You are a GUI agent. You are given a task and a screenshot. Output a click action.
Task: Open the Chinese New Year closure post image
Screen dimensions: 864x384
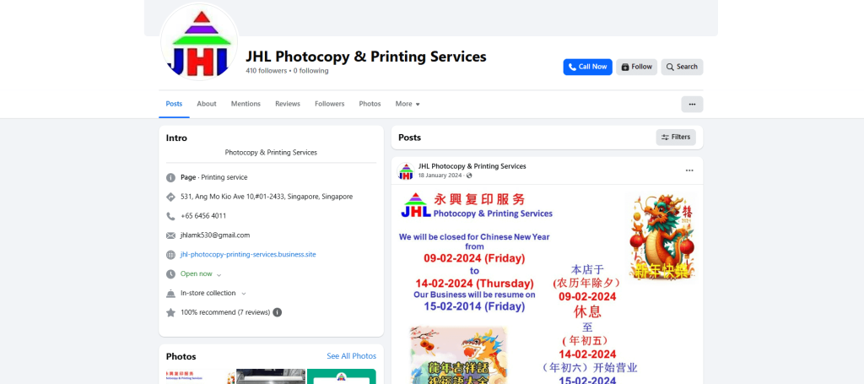coord(547,284)
